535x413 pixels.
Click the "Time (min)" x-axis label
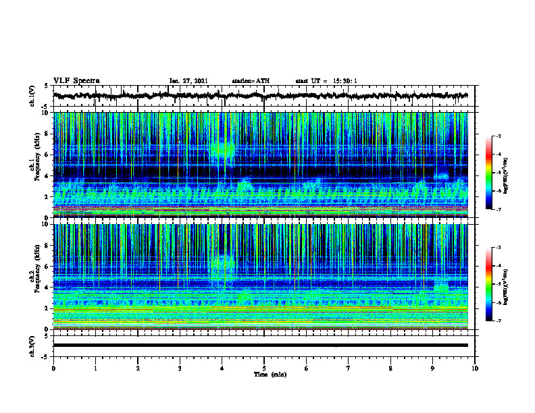(x=270, y=375)
